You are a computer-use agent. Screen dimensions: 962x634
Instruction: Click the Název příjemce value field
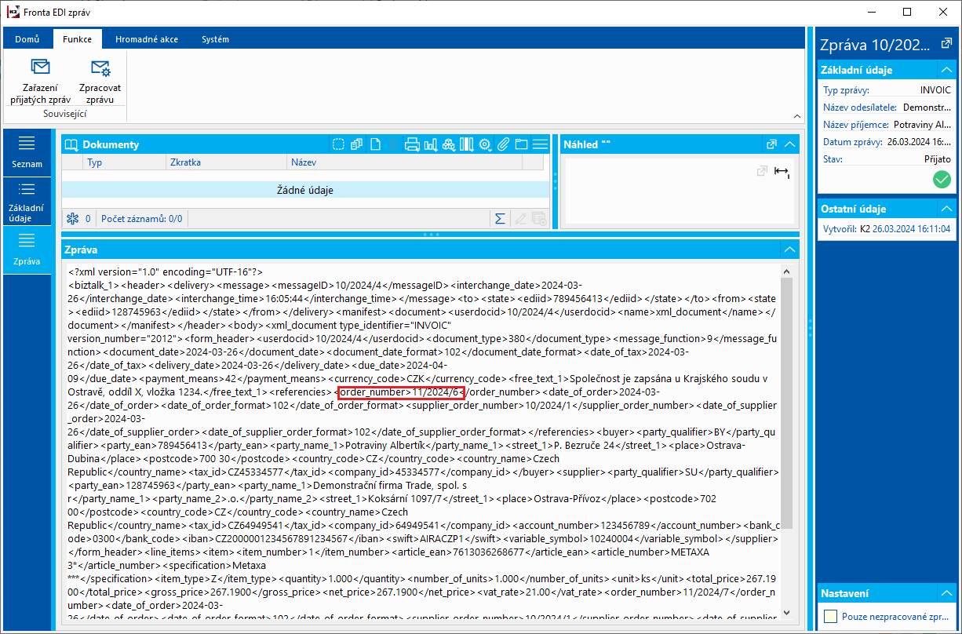pos(922,125)
